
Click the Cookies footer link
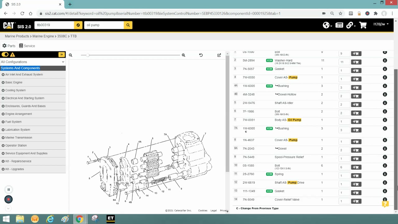click(x=203, y=211)
